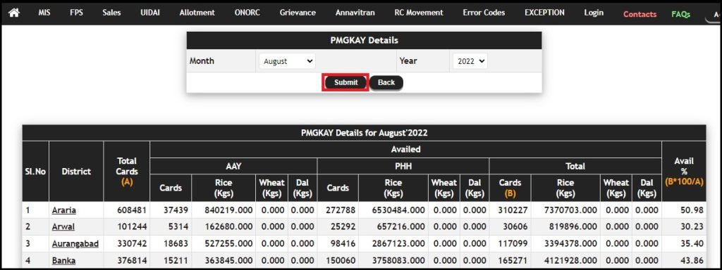This screenshot has width=722, height=270.
Task: Open the FAQs link
Action: [x=680, y=14]
